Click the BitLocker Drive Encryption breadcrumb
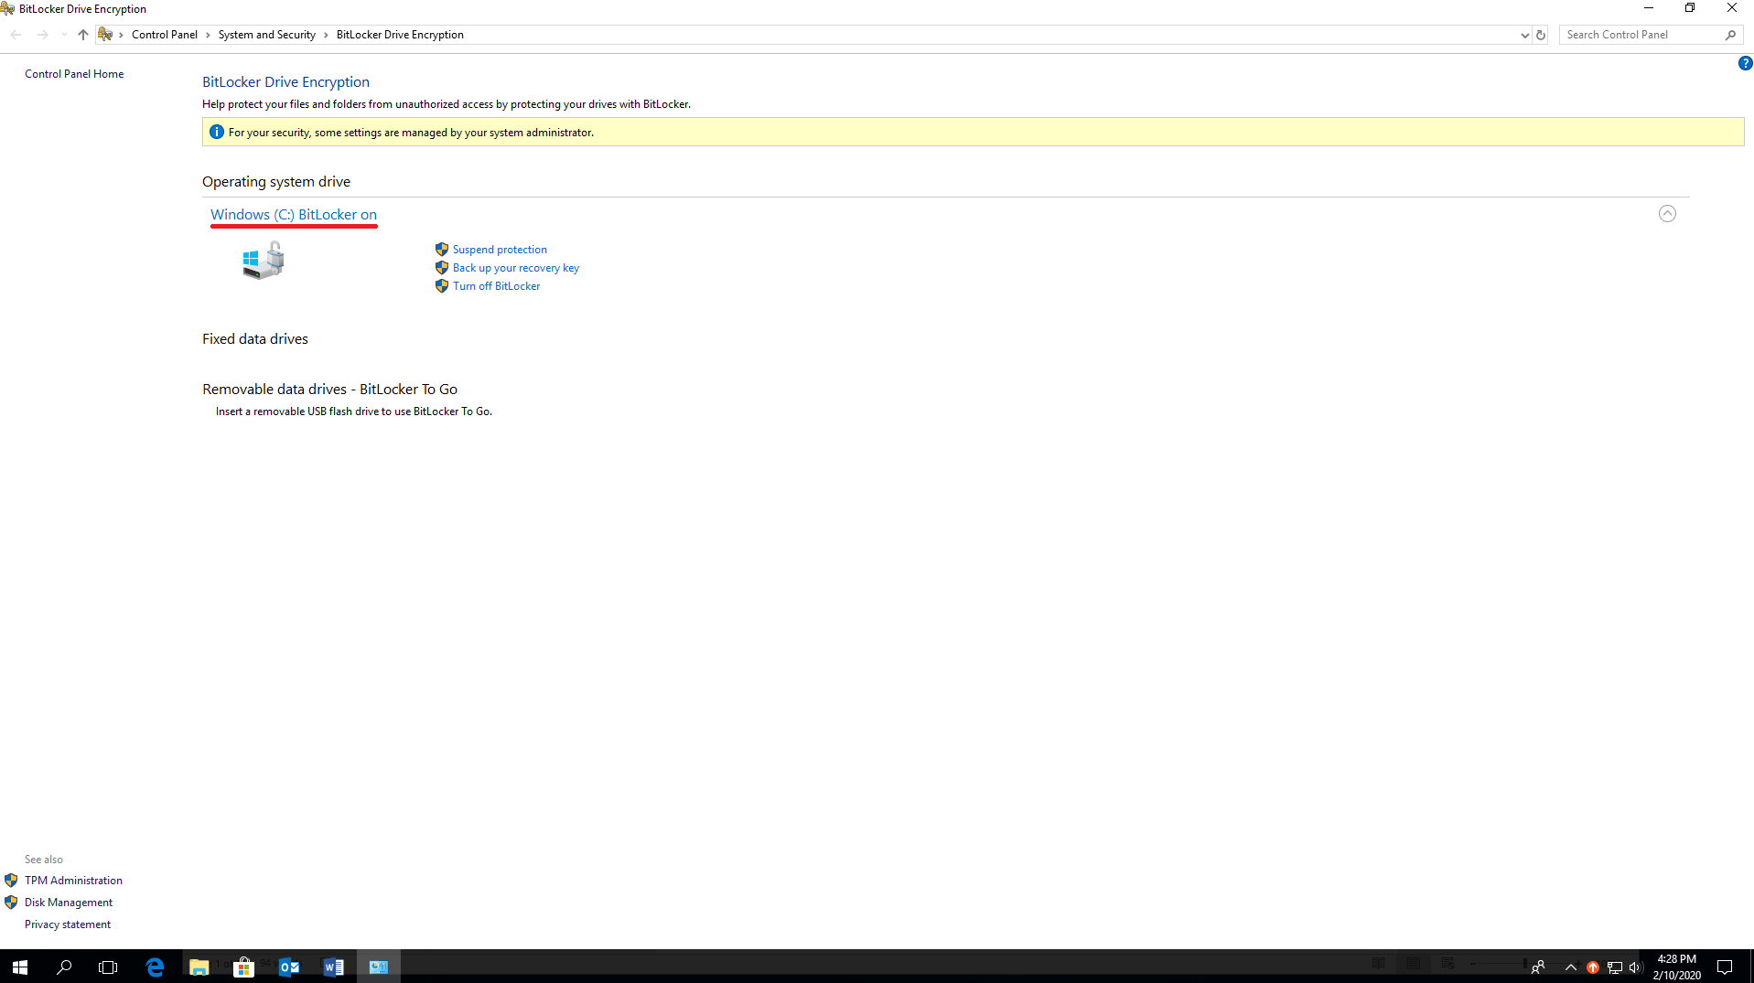Image resolution: width=1754 pixels, height=983 pixels. point(400,35)
